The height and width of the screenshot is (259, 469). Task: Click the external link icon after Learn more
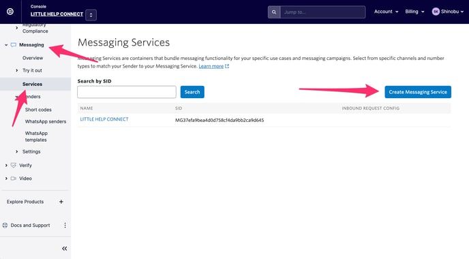[x=227, y=66]
